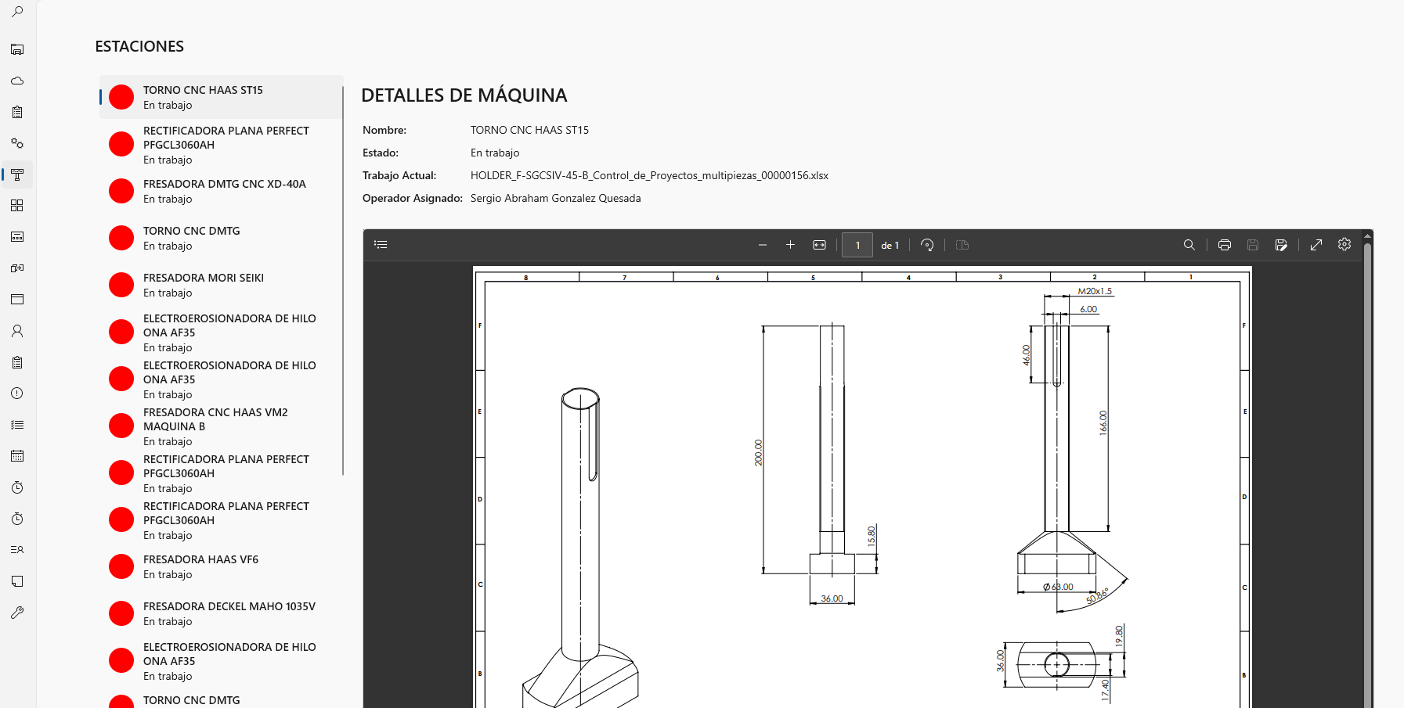The width and height of the screenshot is (1404, 708).
Task: Enter full screen mode in PDF viewer
Action: [1316, 245]
